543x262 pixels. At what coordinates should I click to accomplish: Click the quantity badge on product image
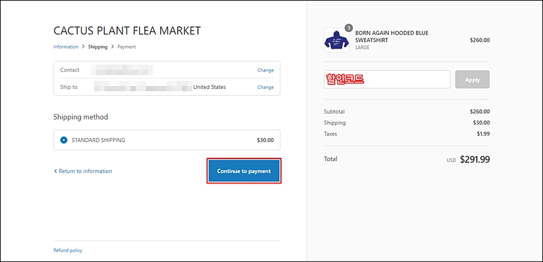click(x=349, y=27)
